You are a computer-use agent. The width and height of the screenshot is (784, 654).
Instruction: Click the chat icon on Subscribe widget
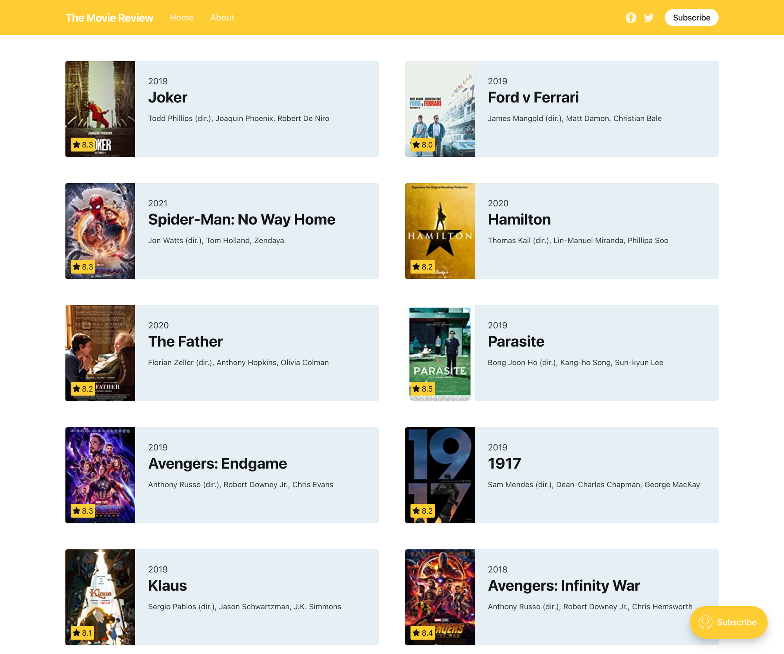point(706,622)
